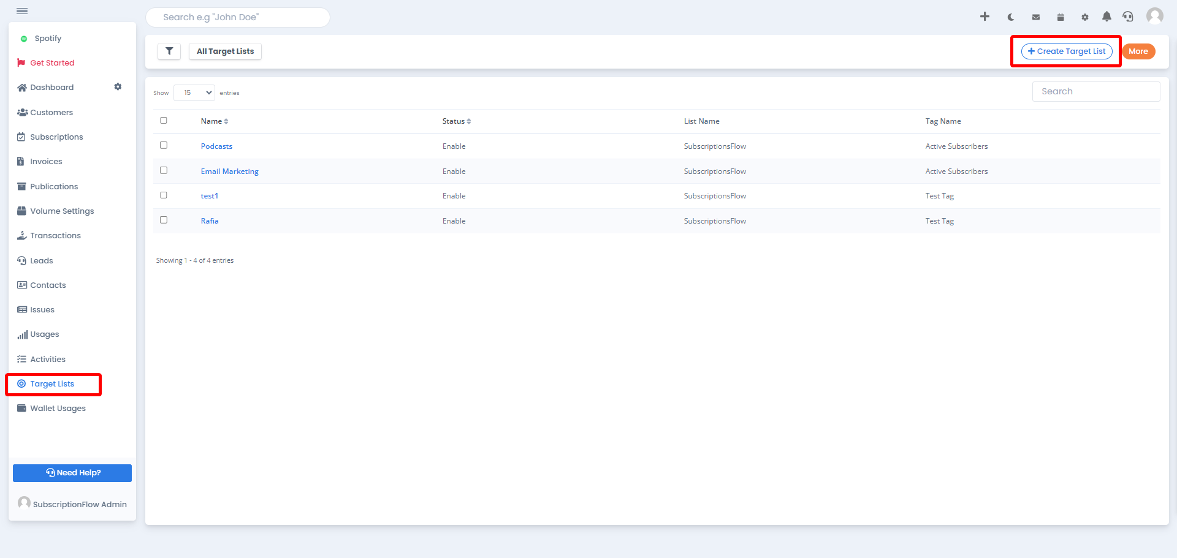
Task: Click the headset support icon in header
Action: coord(1128,17)
